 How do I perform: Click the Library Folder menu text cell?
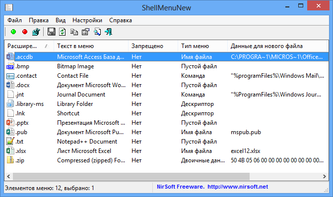[75, 104]
